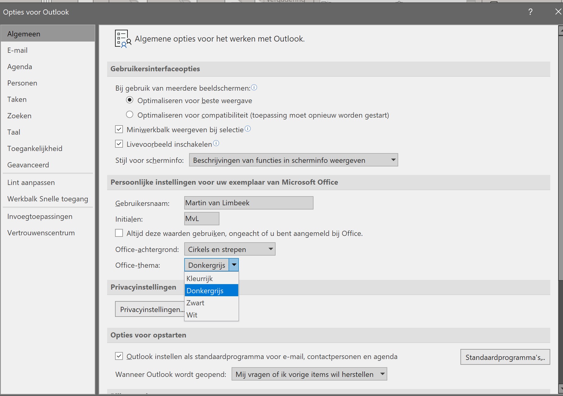Open the Agenda category

(48, 66)
